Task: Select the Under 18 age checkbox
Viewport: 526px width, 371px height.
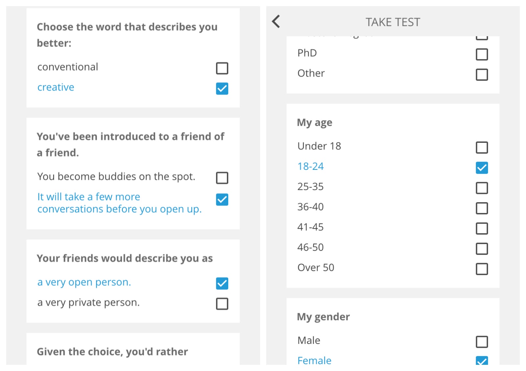Action: pos(482,147)
